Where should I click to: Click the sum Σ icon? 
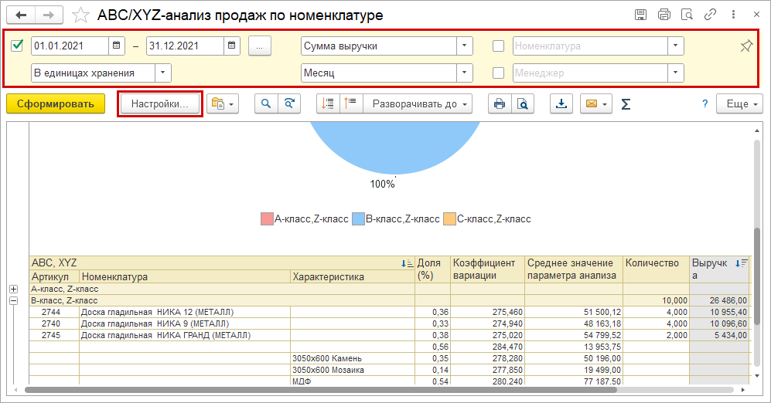click(x=626, y=104)
